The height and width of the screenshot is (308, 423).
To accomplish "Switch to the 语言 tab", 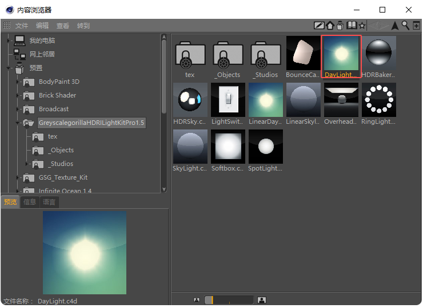I will point(50,202).
